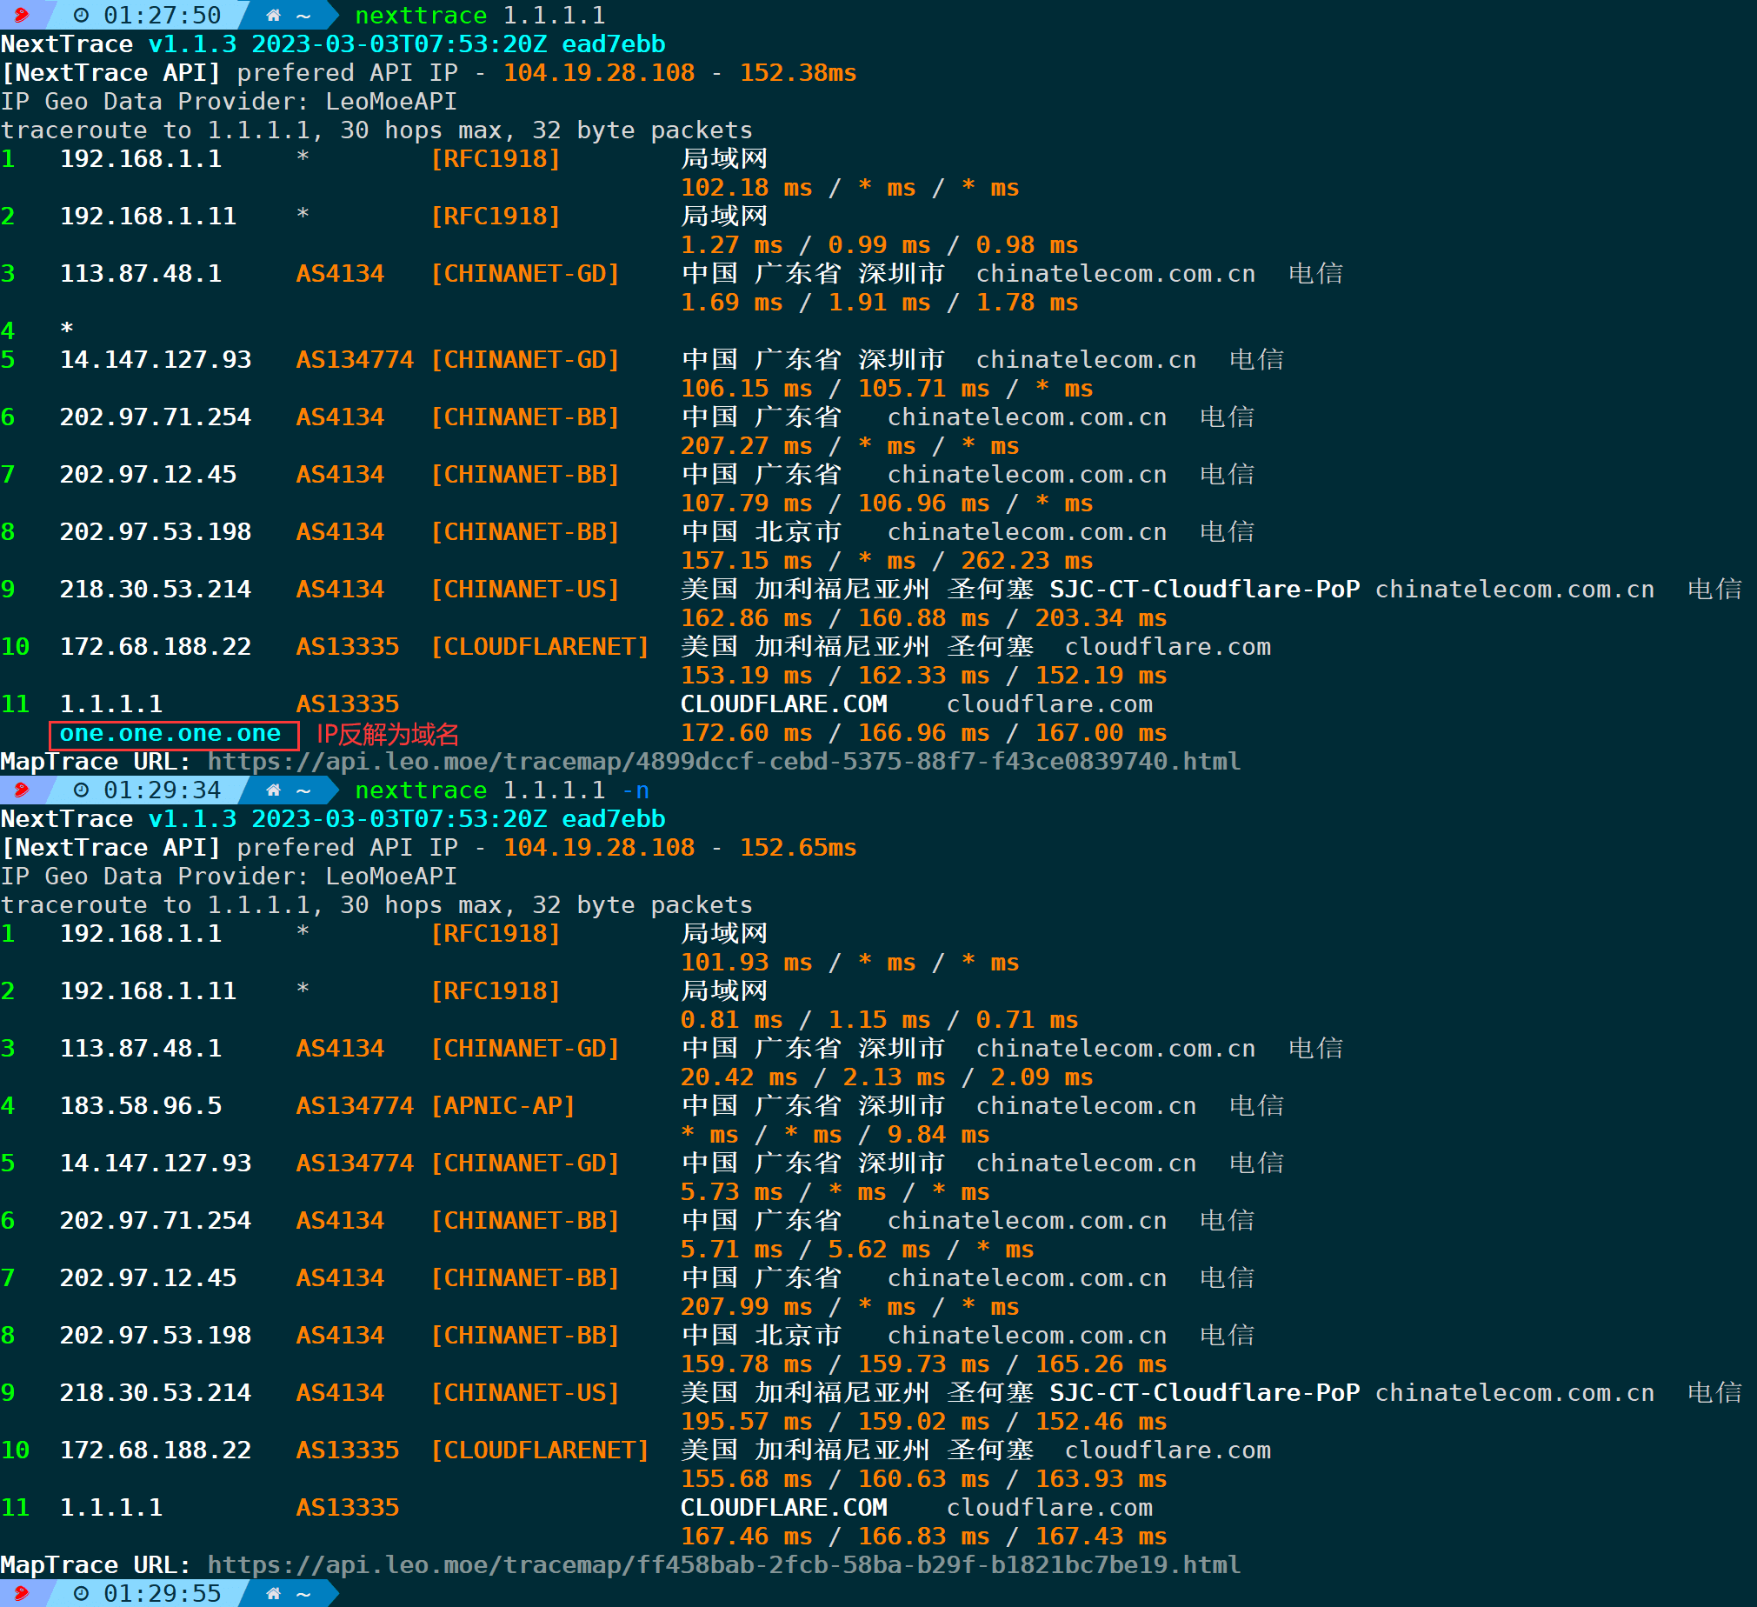
Task: Click the latency 106.15 ms at hop 5
Action: point(746,389)
